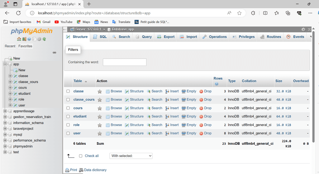This screenshot has width=319, height=174.
Task: Expand the mysql database node
Action: coord(5,134)
